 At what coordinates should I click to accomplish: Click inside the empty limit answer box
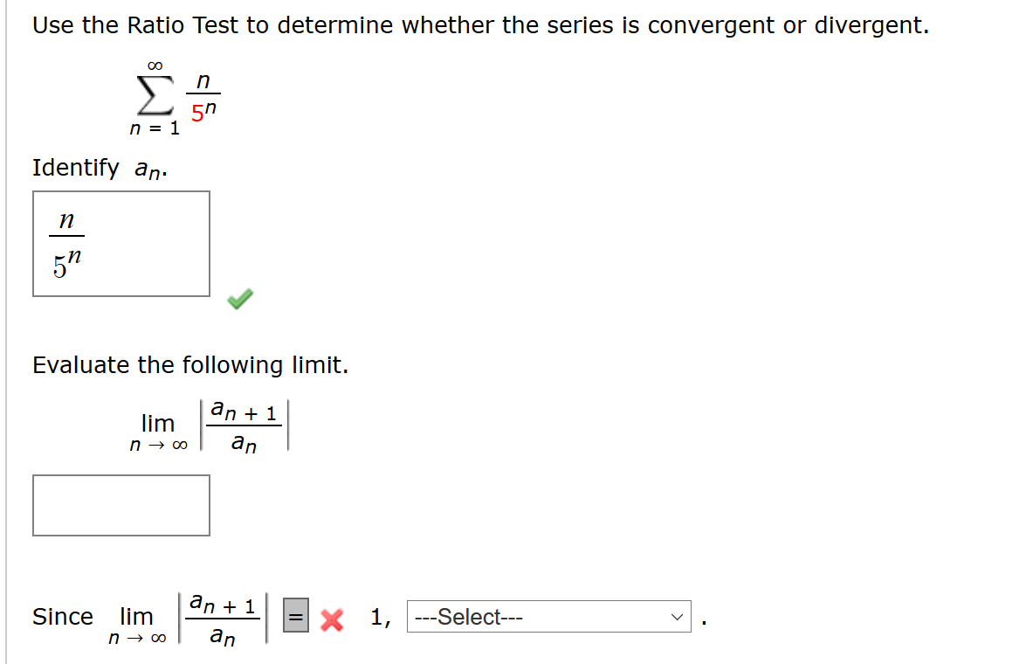coord(120,505)
